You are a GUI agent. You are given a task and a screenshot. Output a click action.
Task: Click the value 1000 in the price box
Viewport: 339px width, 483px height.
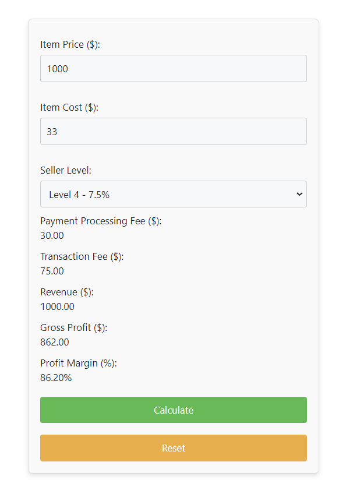53,68
